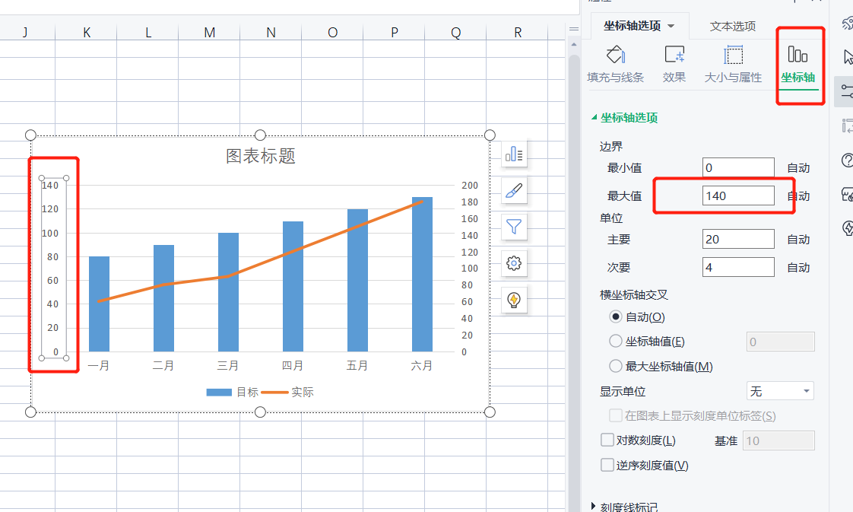This screenshot has width=853, height=512.
Task: Click the 主要 unit field showing 20
Action: (x=738, y=240)
